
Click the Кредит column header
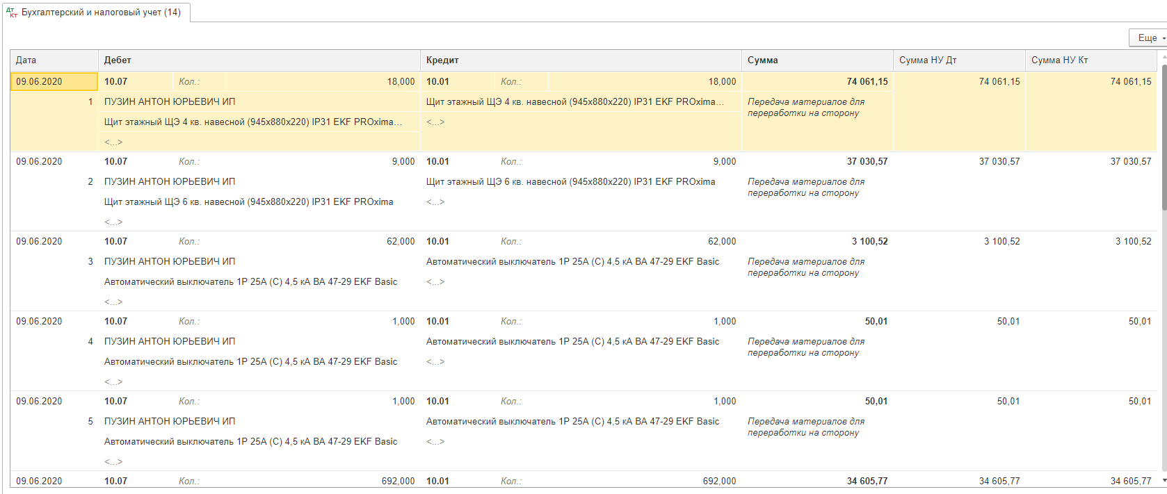click(581, 60)
